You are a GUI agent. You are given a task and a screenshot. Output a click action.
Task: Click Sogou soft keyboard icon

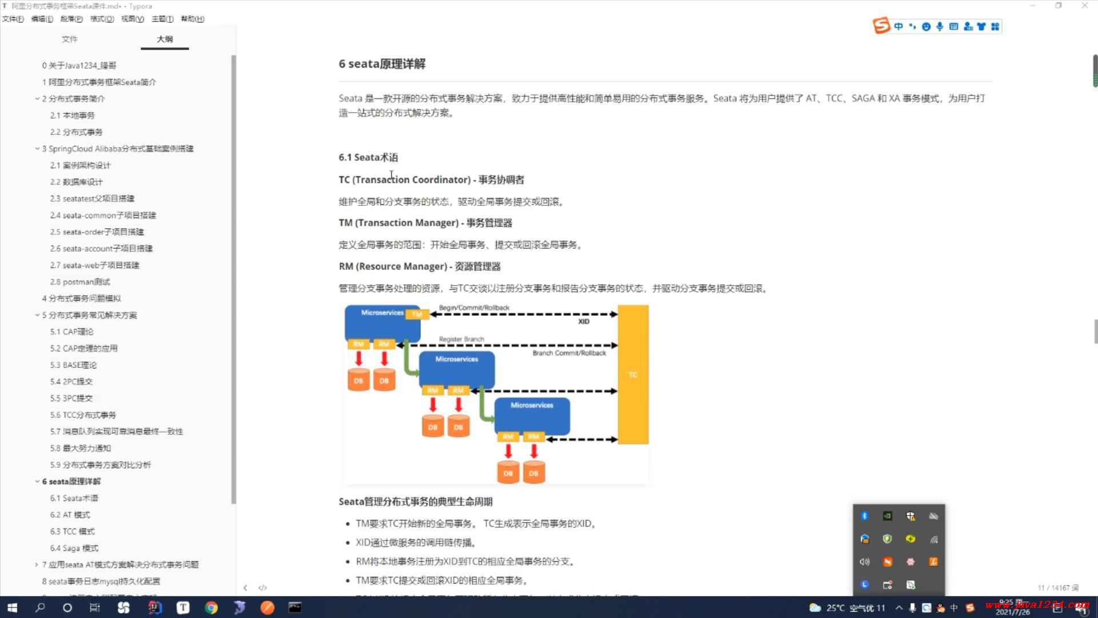[x=953, y=26]
